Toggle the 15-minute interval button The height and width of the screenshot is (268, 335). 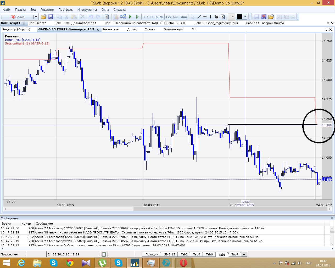click(152, 17)
